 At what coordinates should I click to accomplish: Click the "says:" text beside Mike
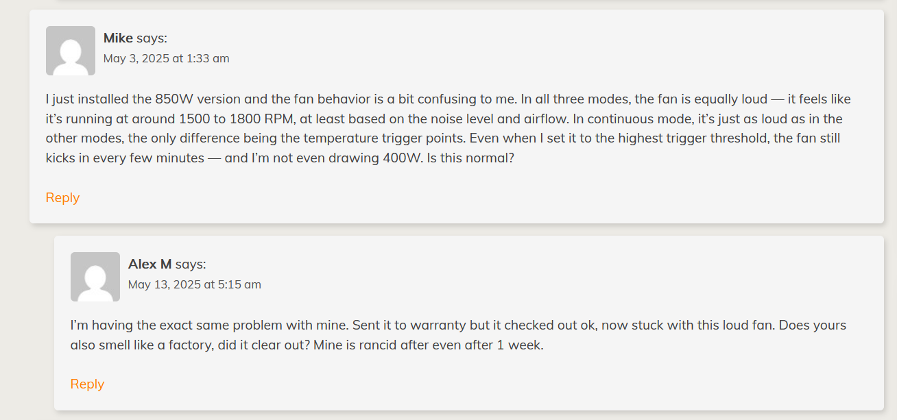[x=152, y=38]
